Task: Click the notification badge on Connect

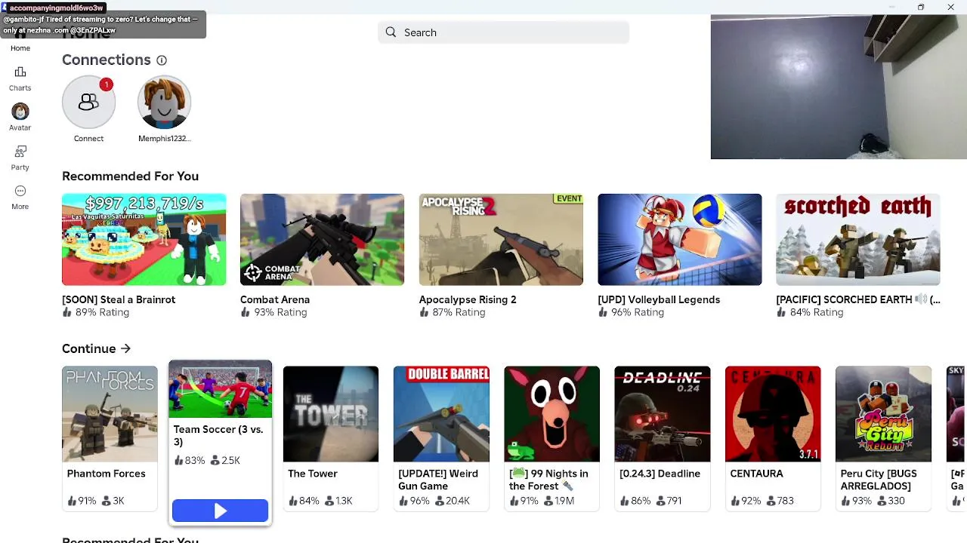Action: 107,84
